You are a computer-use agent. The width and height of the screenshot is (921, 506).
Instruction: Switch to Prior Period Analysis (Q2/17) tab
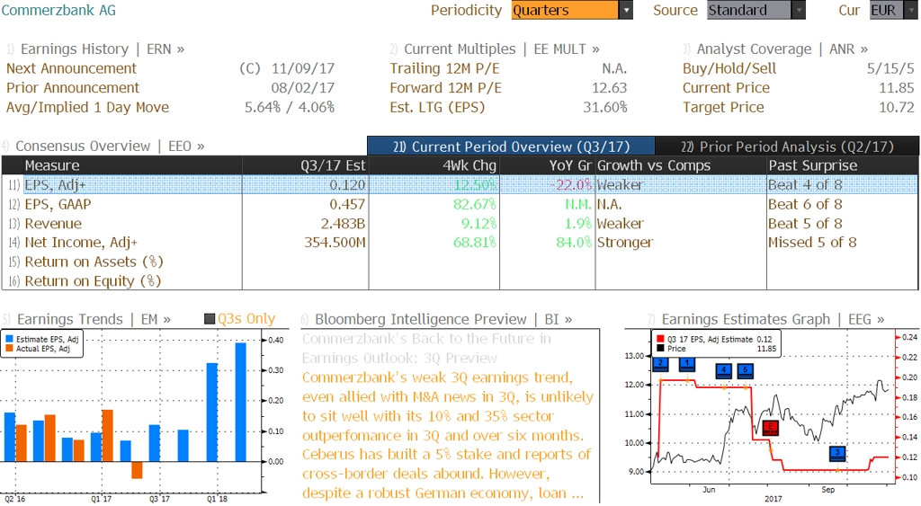[787, 146]
